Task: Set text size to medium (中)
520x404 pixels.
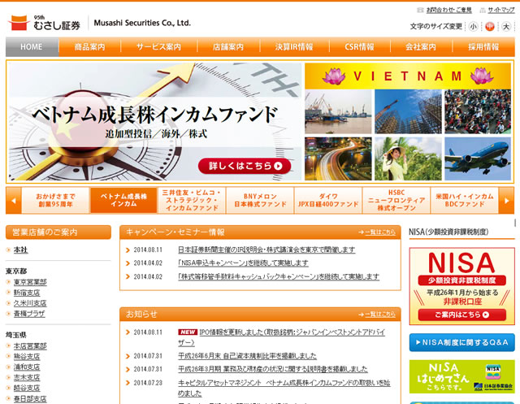Action: coord(489,26)
